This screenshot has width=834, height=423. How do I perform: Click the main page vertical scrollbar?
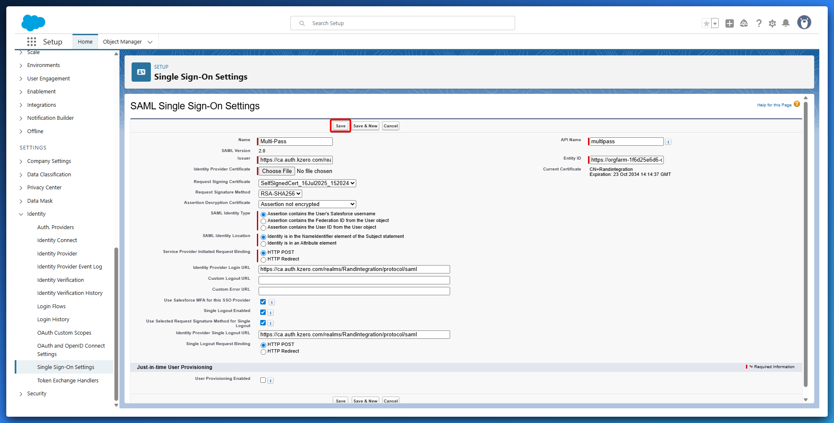tap(806, 244)
